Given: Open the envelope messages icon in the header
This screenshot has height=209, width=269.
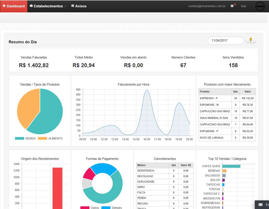Looking at the screenshot, I should tap(232, 6).
